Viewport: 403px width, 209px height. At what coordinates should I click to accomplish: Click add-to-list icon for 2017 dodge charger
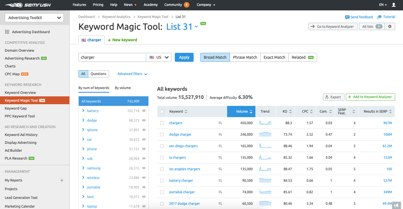220,204
